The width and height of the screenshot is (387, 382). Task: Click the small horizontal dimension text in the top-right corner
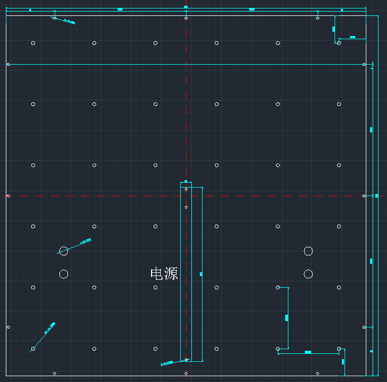(x=353, y=37)
